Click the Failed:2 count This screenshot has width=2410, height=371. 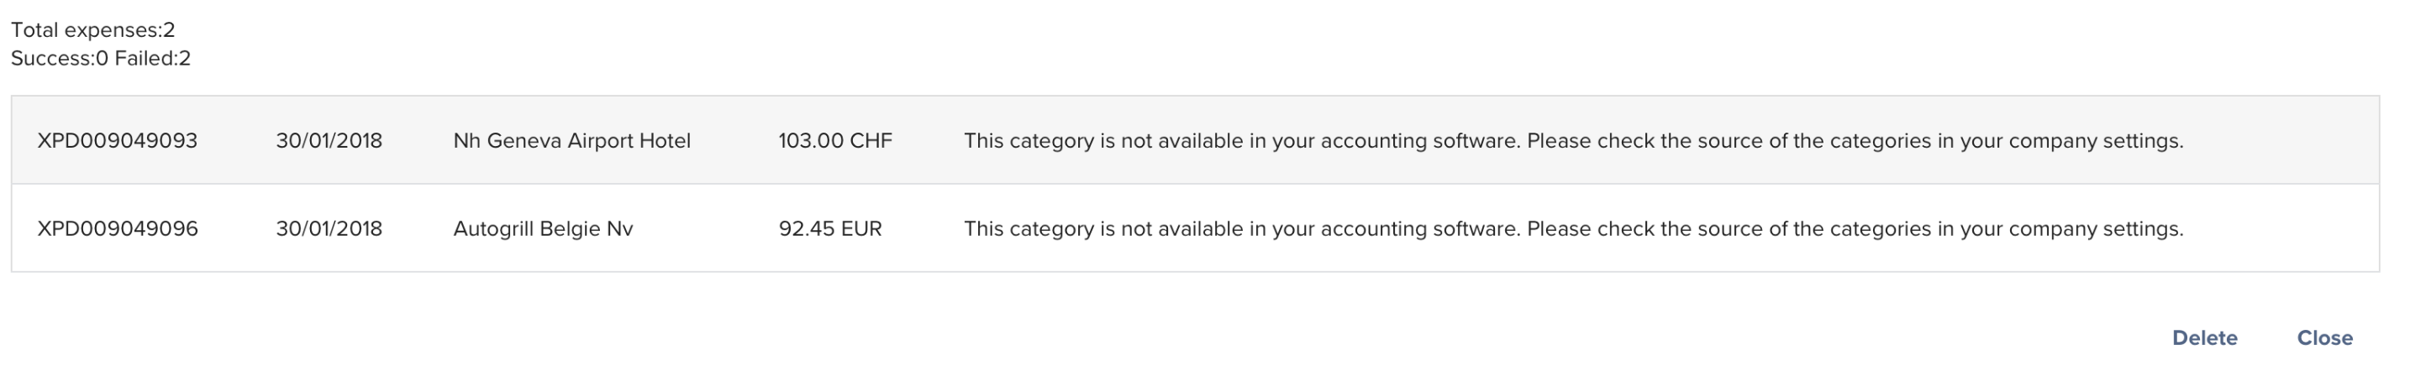tap(152, 59)
